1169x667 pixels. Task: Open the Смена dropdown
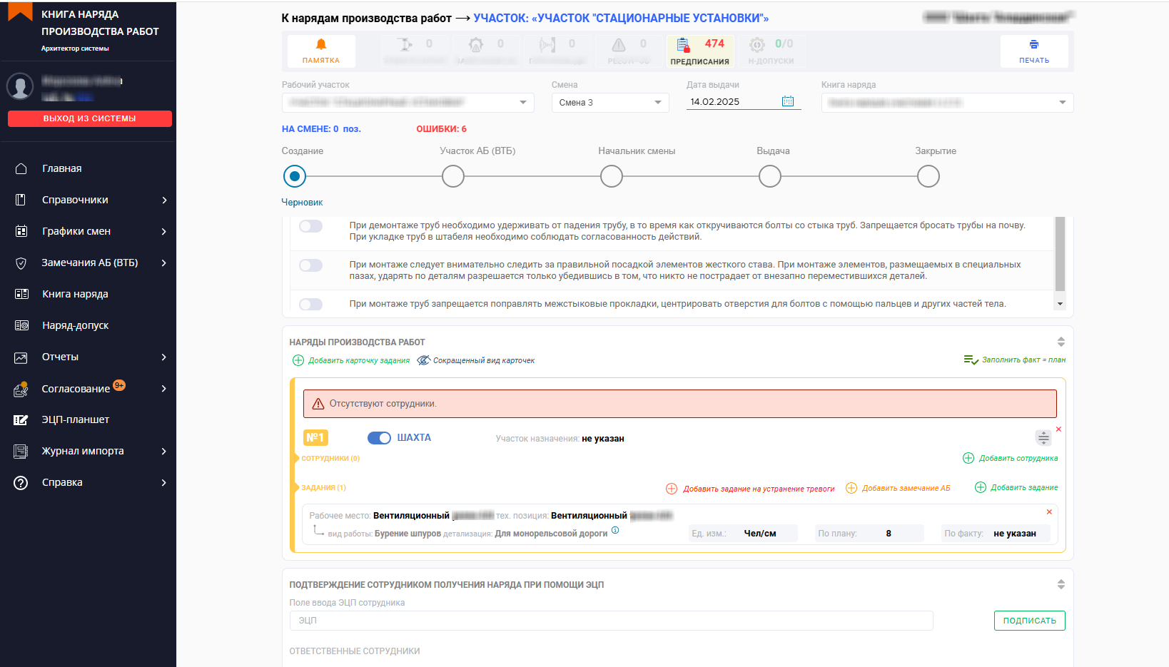point(610,103)
